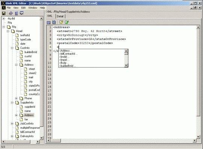Select the postalCod item under CustInfo Address
The width and height of the screenshot is (203, 149).
(x=34, y=90)
